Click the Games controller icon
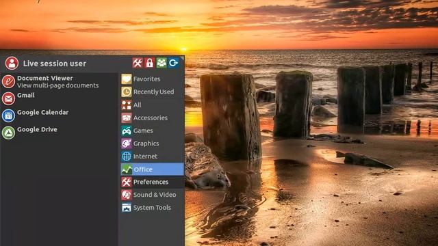 click(x=126, y=131)
